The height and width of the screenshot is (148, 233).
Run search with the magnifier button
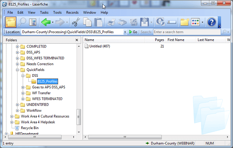coord(224,32)
